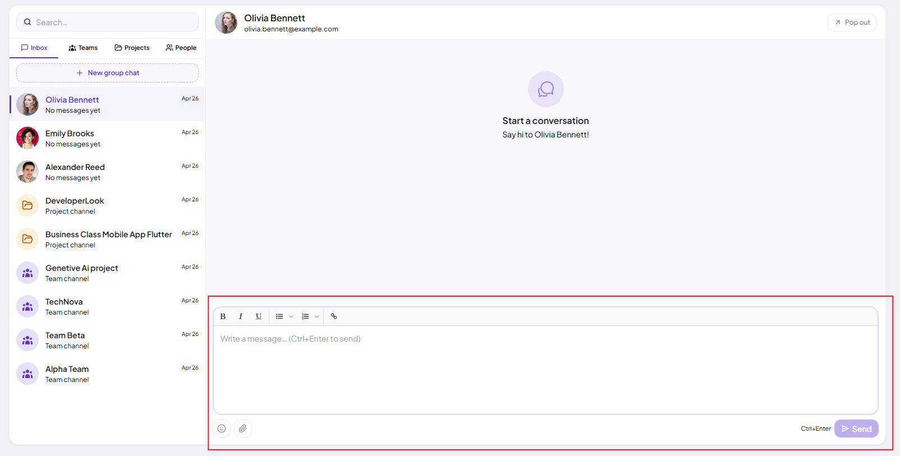Send the message
Image resolution: width=900 pixels, height=456 pixels.
tap(856, 429)
